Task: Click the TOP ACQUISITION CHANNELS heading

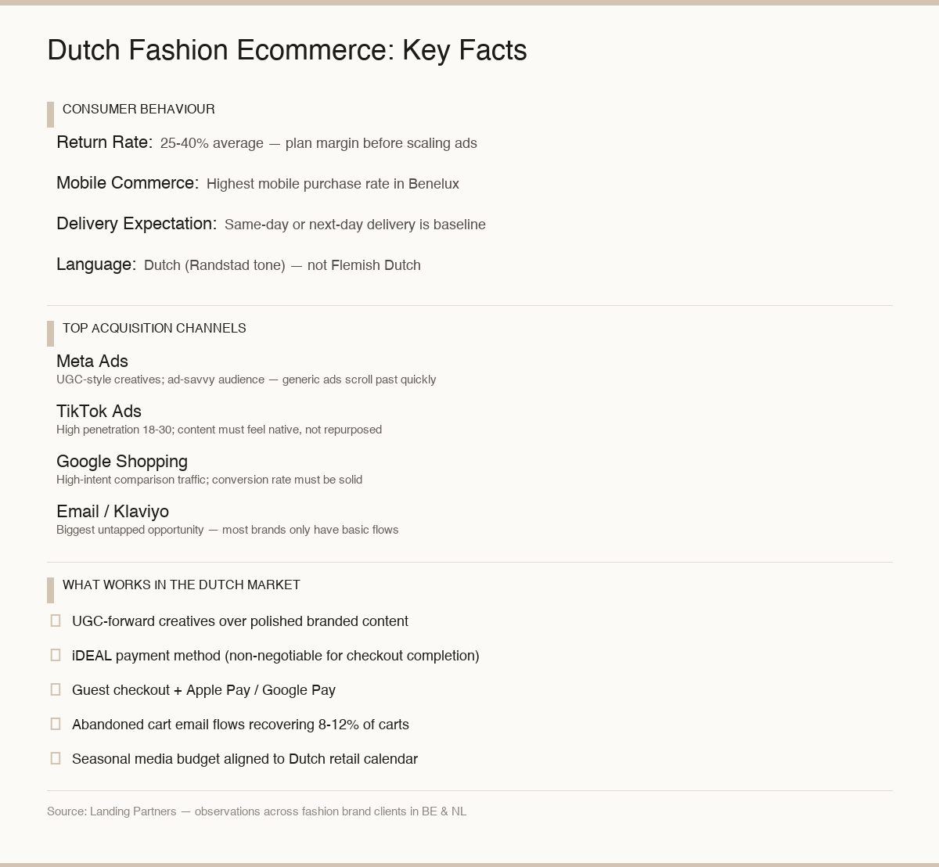Action: pos(154,329)
